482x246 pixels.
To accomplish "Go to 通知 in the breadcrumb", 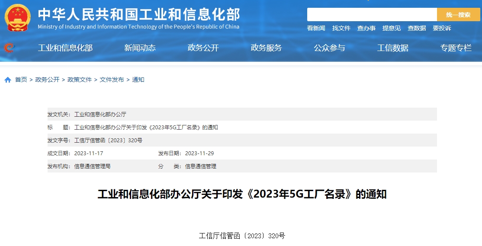I will pyautogui.click(x=138, y=80).
